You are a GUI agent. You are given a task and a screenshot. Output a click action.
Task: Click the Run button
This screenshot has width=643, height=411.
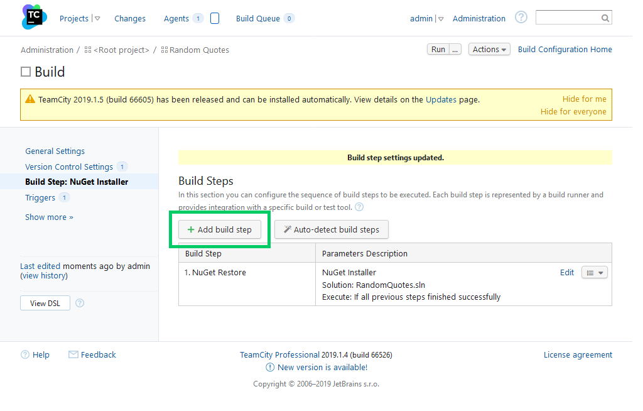(438, 49)
